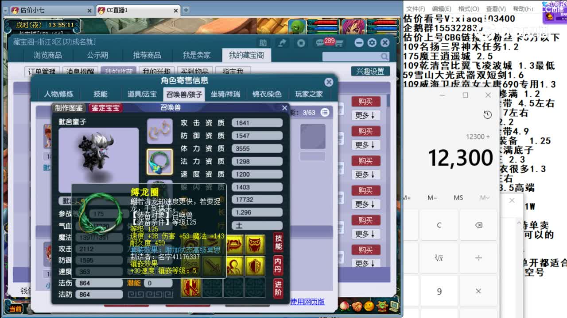The width and height of the screenshot is (567, 318).
Task: Click the red 进阶 side button
Action: 278,289
